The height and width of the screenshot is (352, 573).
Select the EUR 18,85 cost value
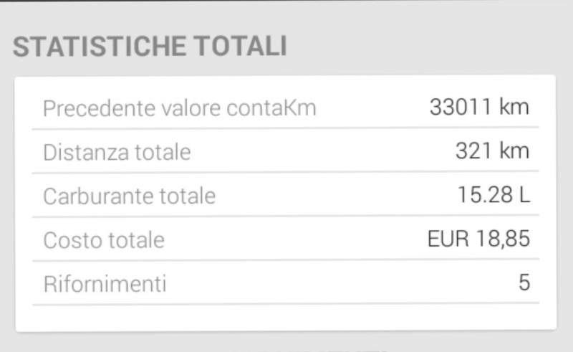click(x=478, y=239)
